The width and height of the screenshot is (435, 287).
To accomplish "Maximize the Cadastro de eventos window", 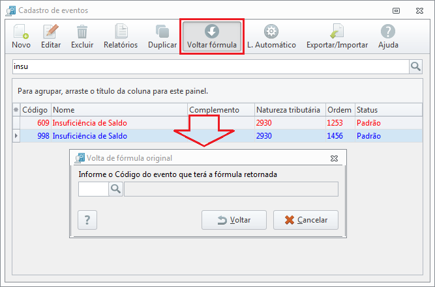I will (x=396, y=11).
